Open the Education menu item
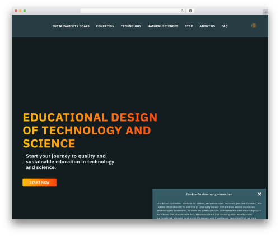 pos(105,26)
